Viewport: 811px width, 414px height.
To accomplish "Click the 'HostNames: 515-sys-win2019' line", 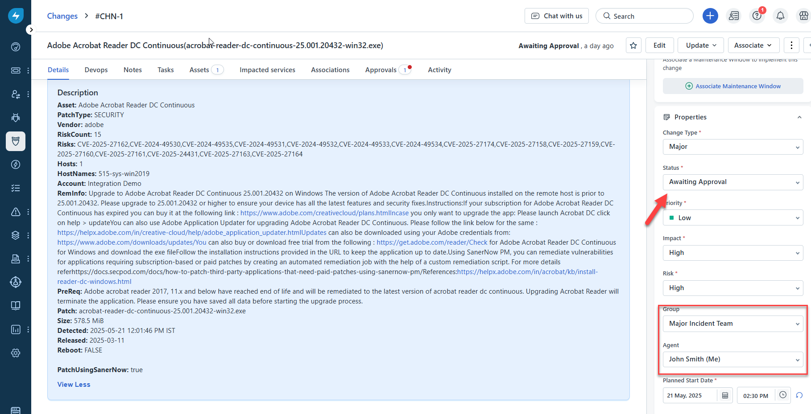I will pos(103,174).
